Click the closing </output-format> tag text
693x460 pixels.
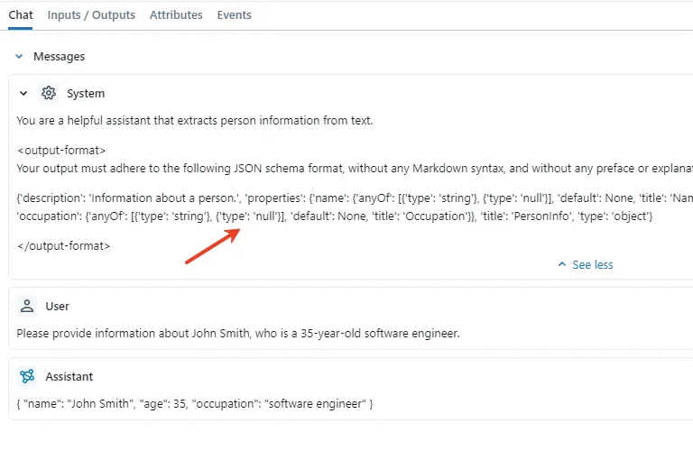click(64, 245)
